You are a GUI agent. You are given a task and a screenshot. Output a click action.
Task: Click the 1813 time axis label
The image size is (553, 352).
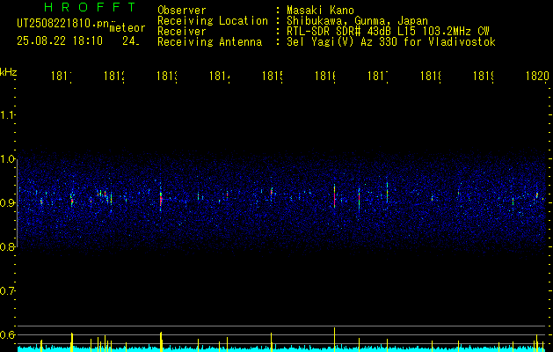point(167,76)
